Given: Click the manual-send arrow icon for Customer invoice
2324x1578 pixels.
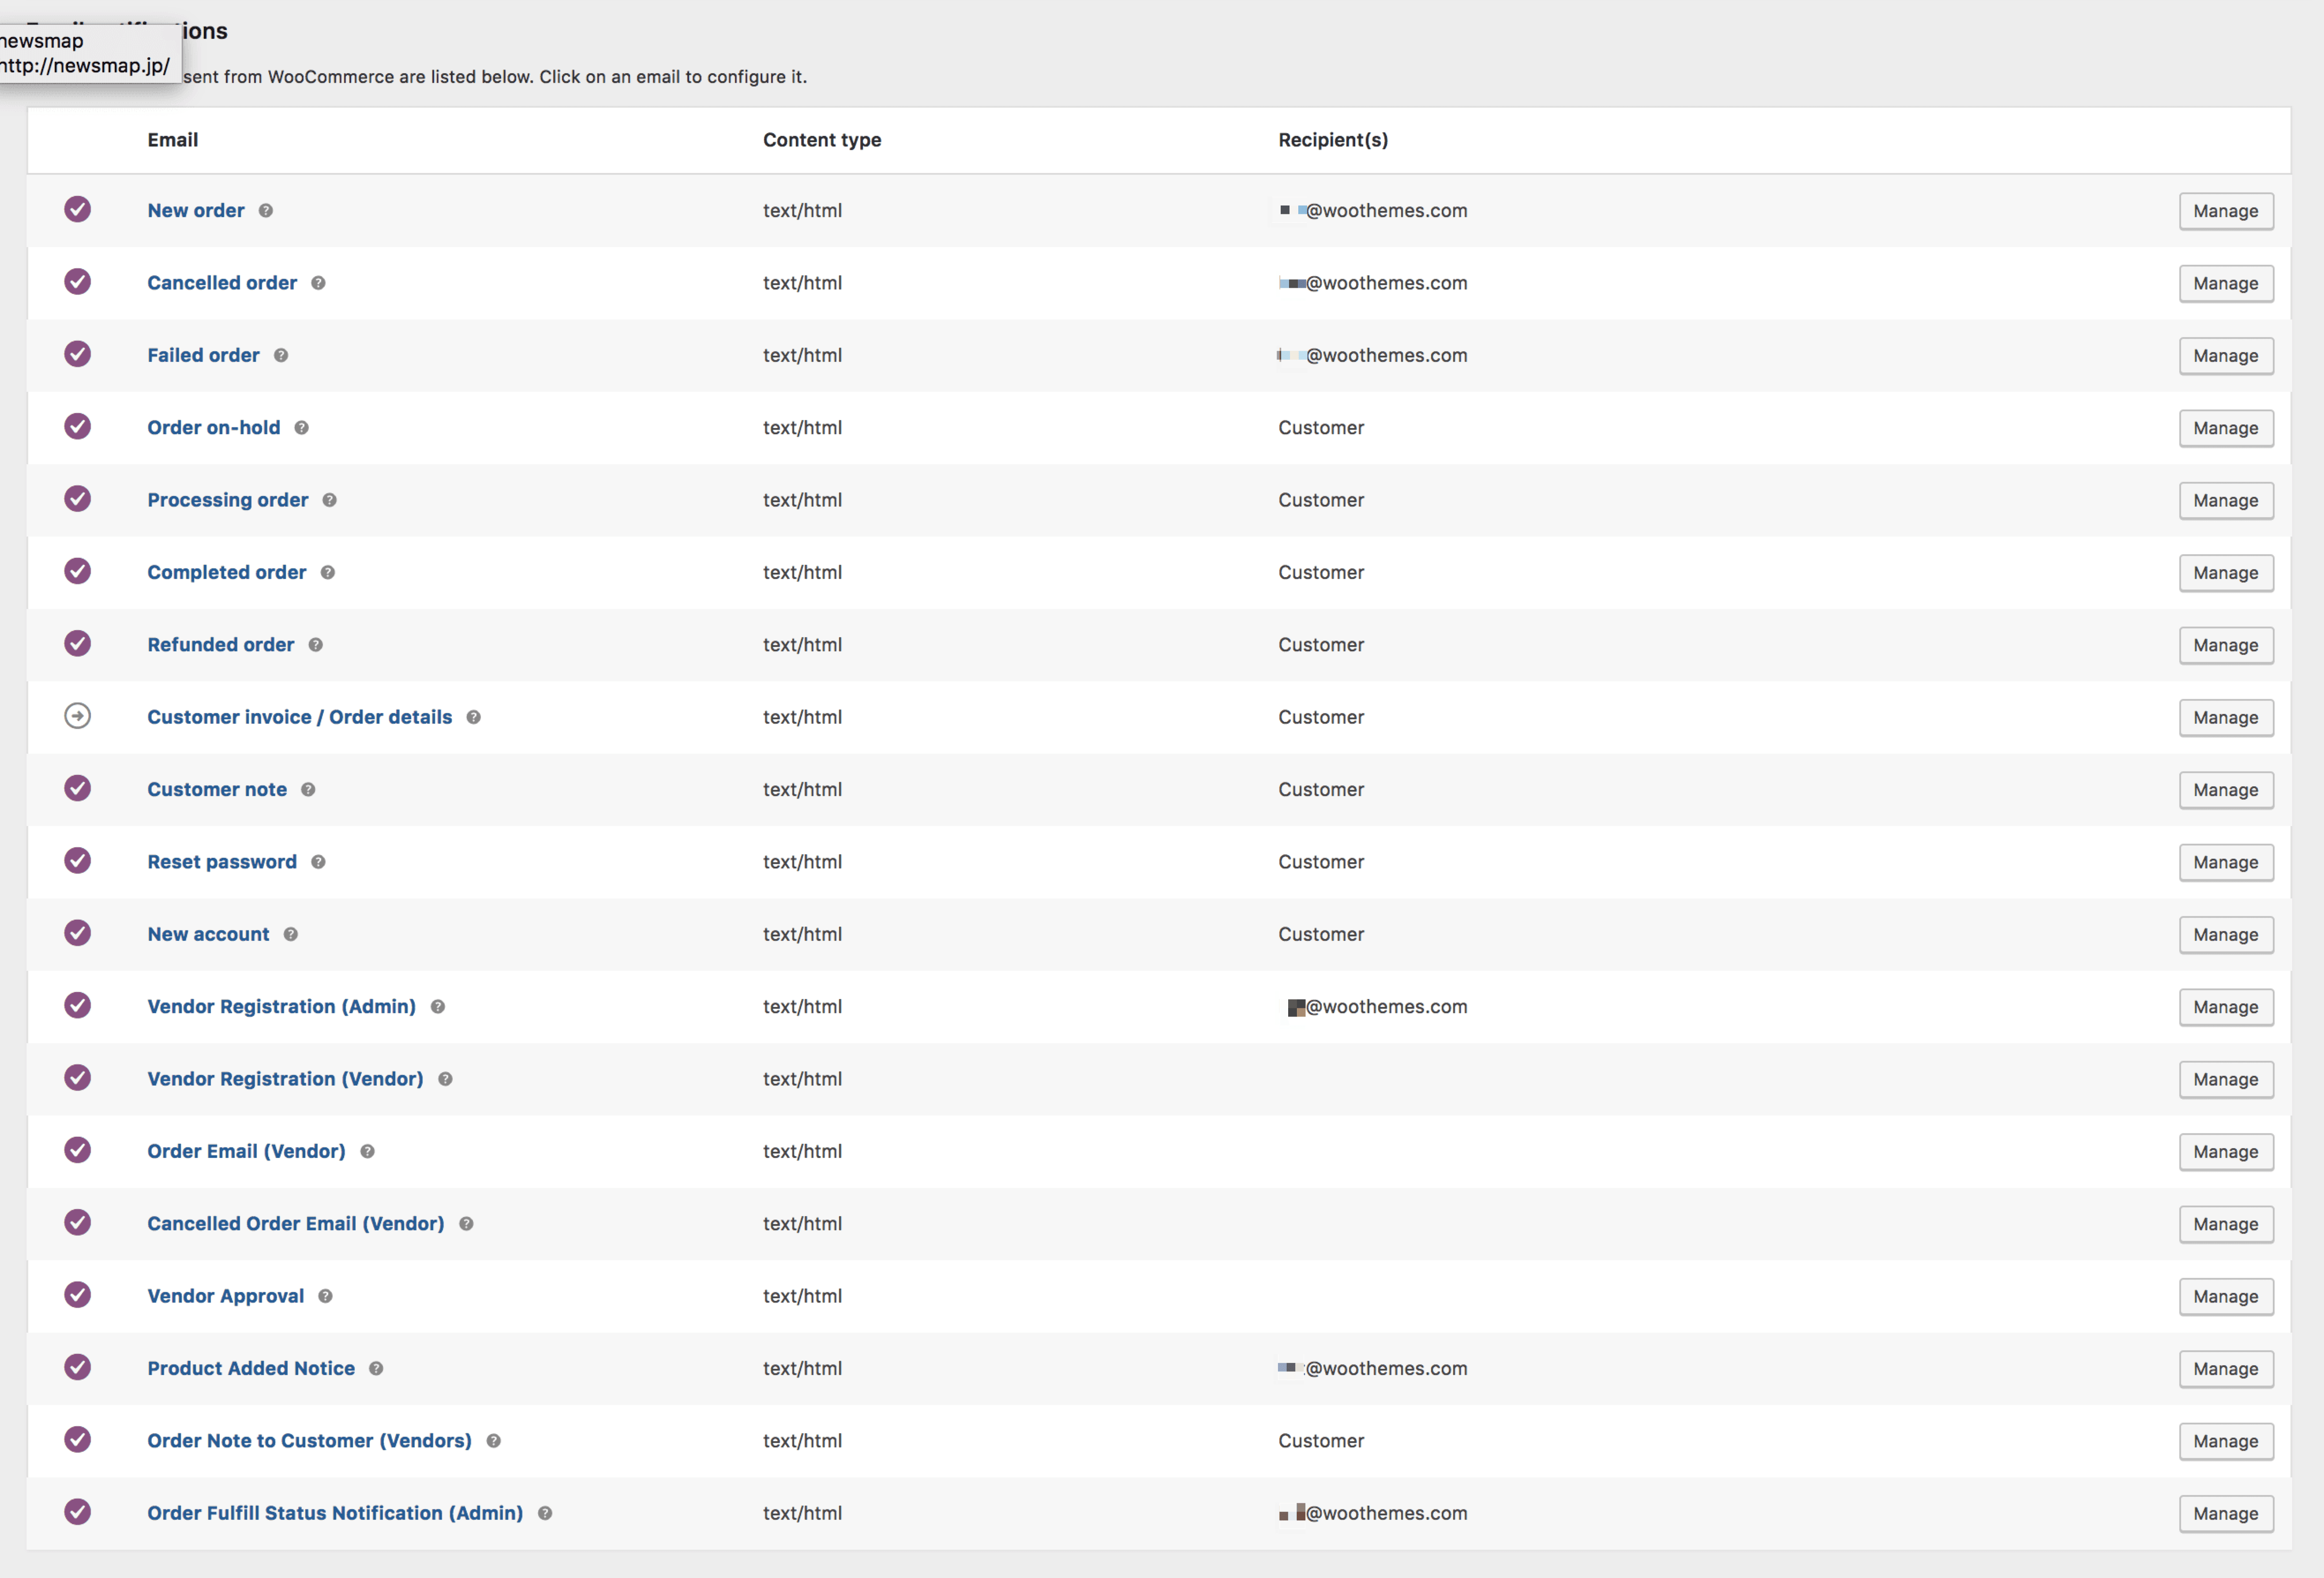Looking at the screenshot, I should (x=78, y=716).
